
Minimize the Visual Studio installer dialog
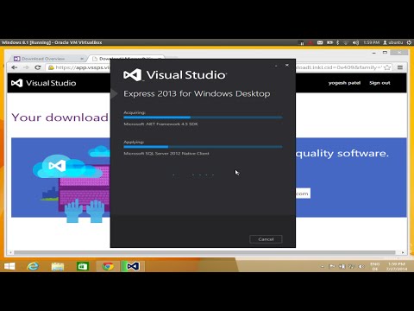tap(276, 66)
